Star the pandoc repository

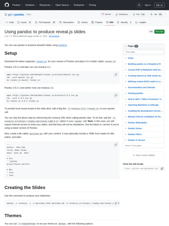[156, 14]
